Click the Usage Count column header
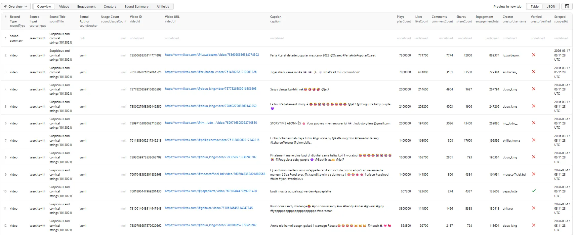This screenshot has width=576, height=235. coord(113,19)
